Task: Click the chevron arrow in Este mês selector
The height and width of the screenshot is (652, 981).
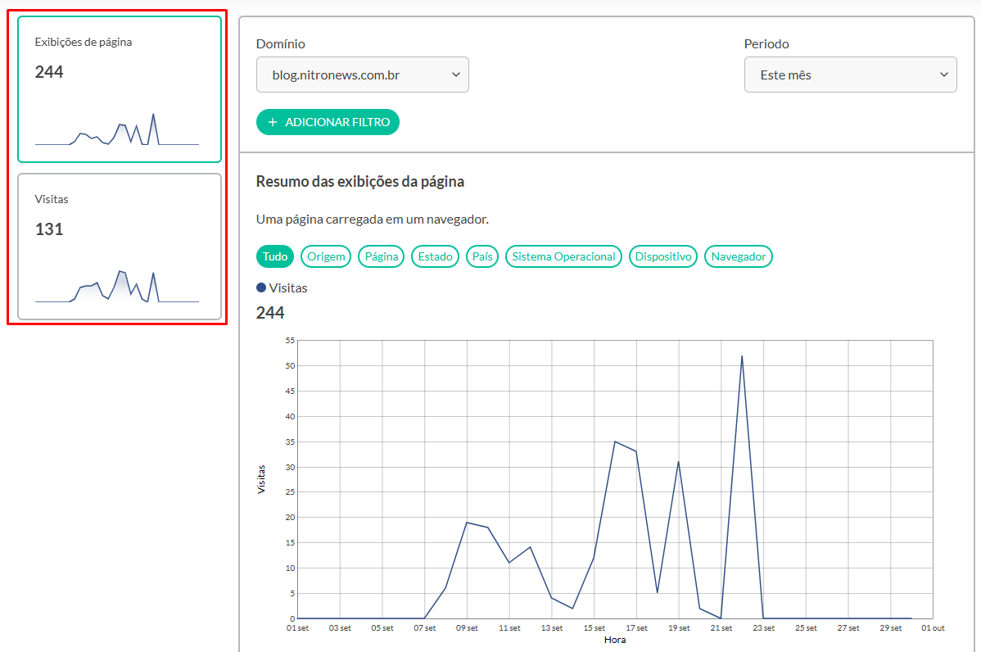Action: pos(944,75)
